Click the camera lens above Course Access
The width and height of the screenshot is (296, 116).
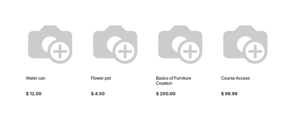pos(242,44)
